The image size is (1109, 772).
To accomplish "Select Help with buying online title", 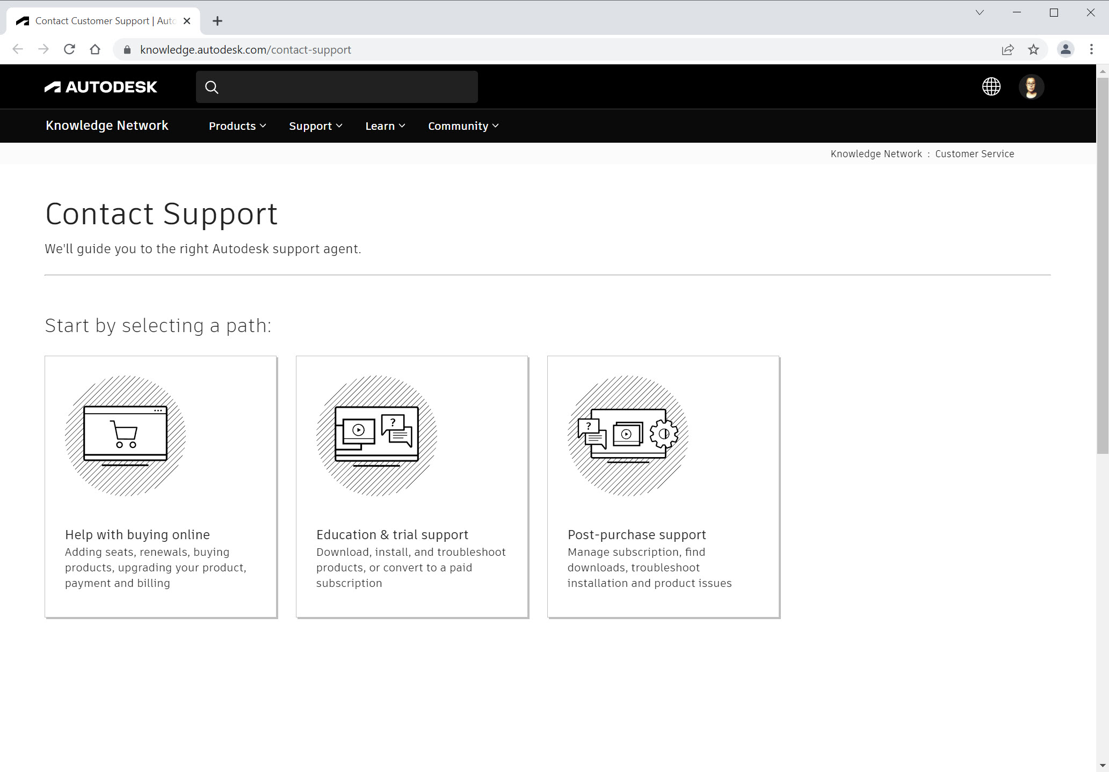I will [x=137, y=535].
